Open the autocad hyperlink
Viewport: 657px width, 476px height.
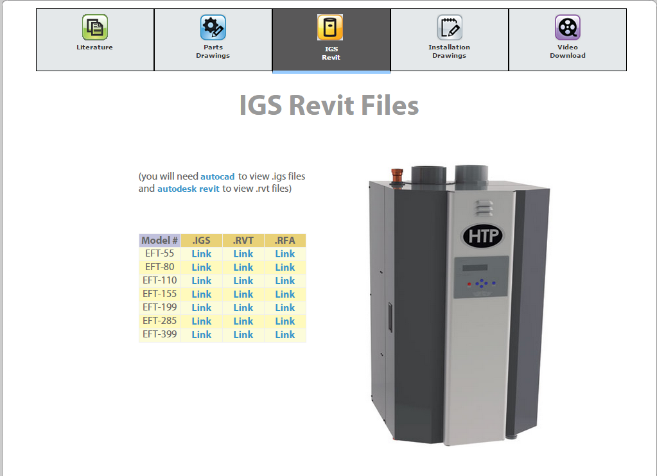click(x=217, y=176)
